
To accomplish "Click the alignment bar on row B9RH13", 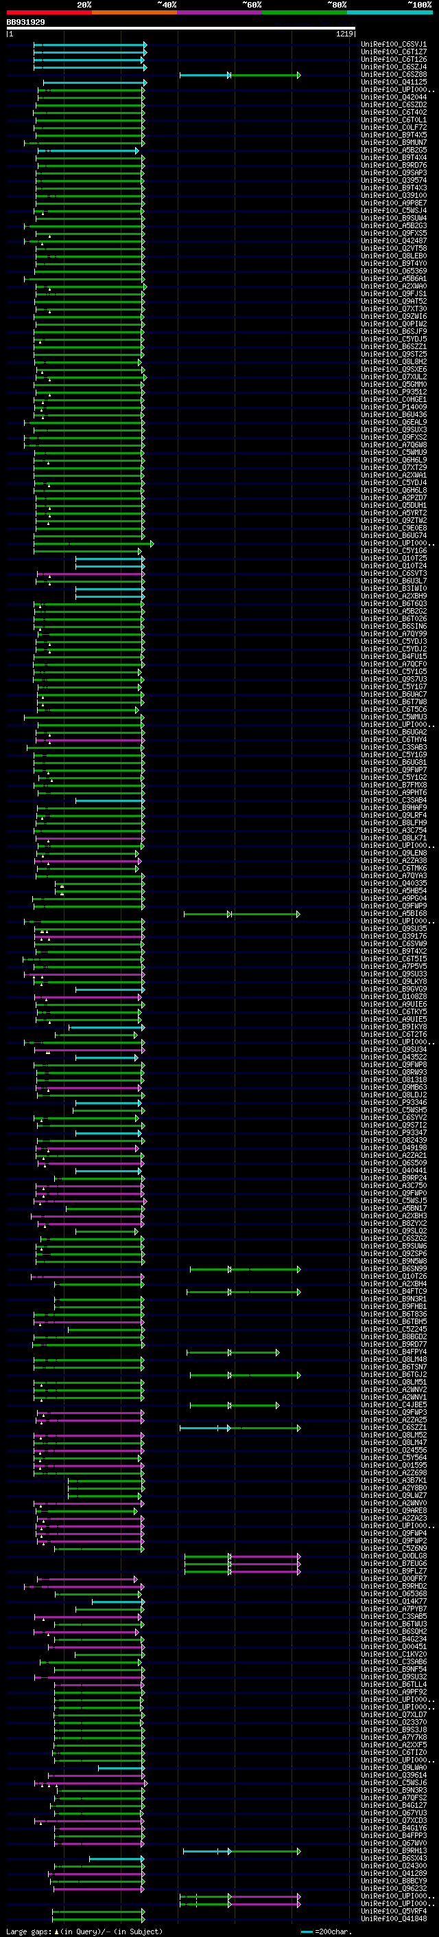I will (241, 1851).
